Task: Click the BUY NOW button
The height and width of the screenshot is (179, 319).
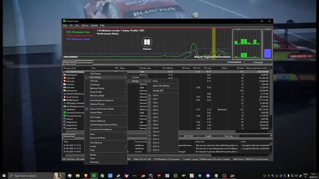Action: click(x=188, y=136)
